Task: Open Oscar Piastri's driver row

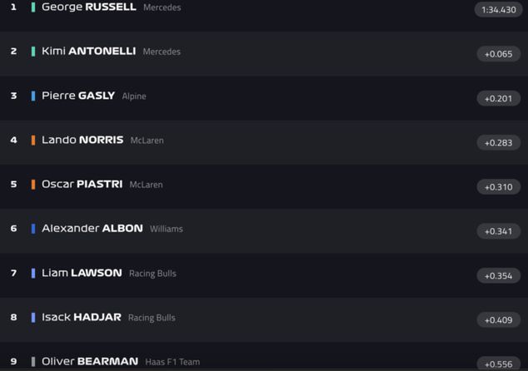Action: pos(82,185)
